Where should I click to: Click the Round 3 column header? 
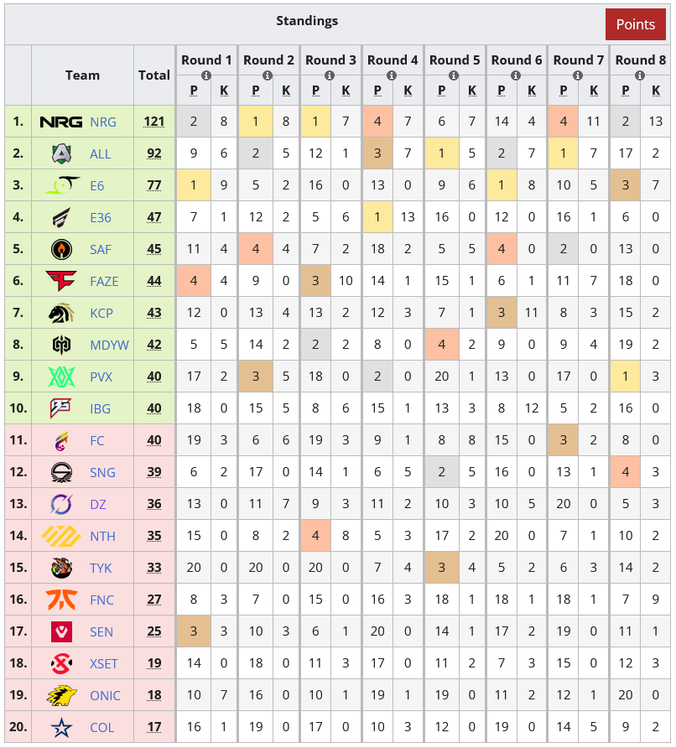coord(330,60)
